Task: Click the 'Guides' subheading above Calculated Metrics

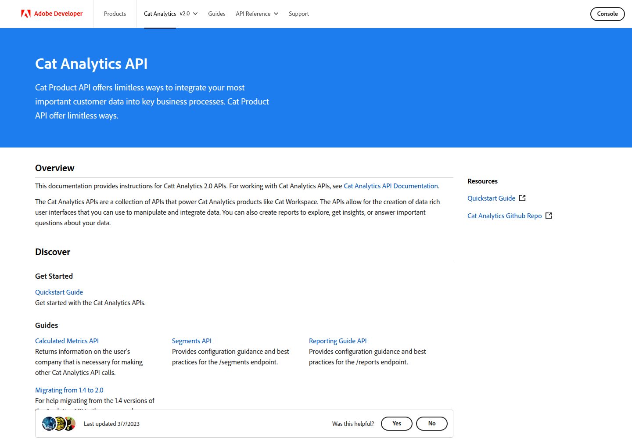Action: point(47,325)
